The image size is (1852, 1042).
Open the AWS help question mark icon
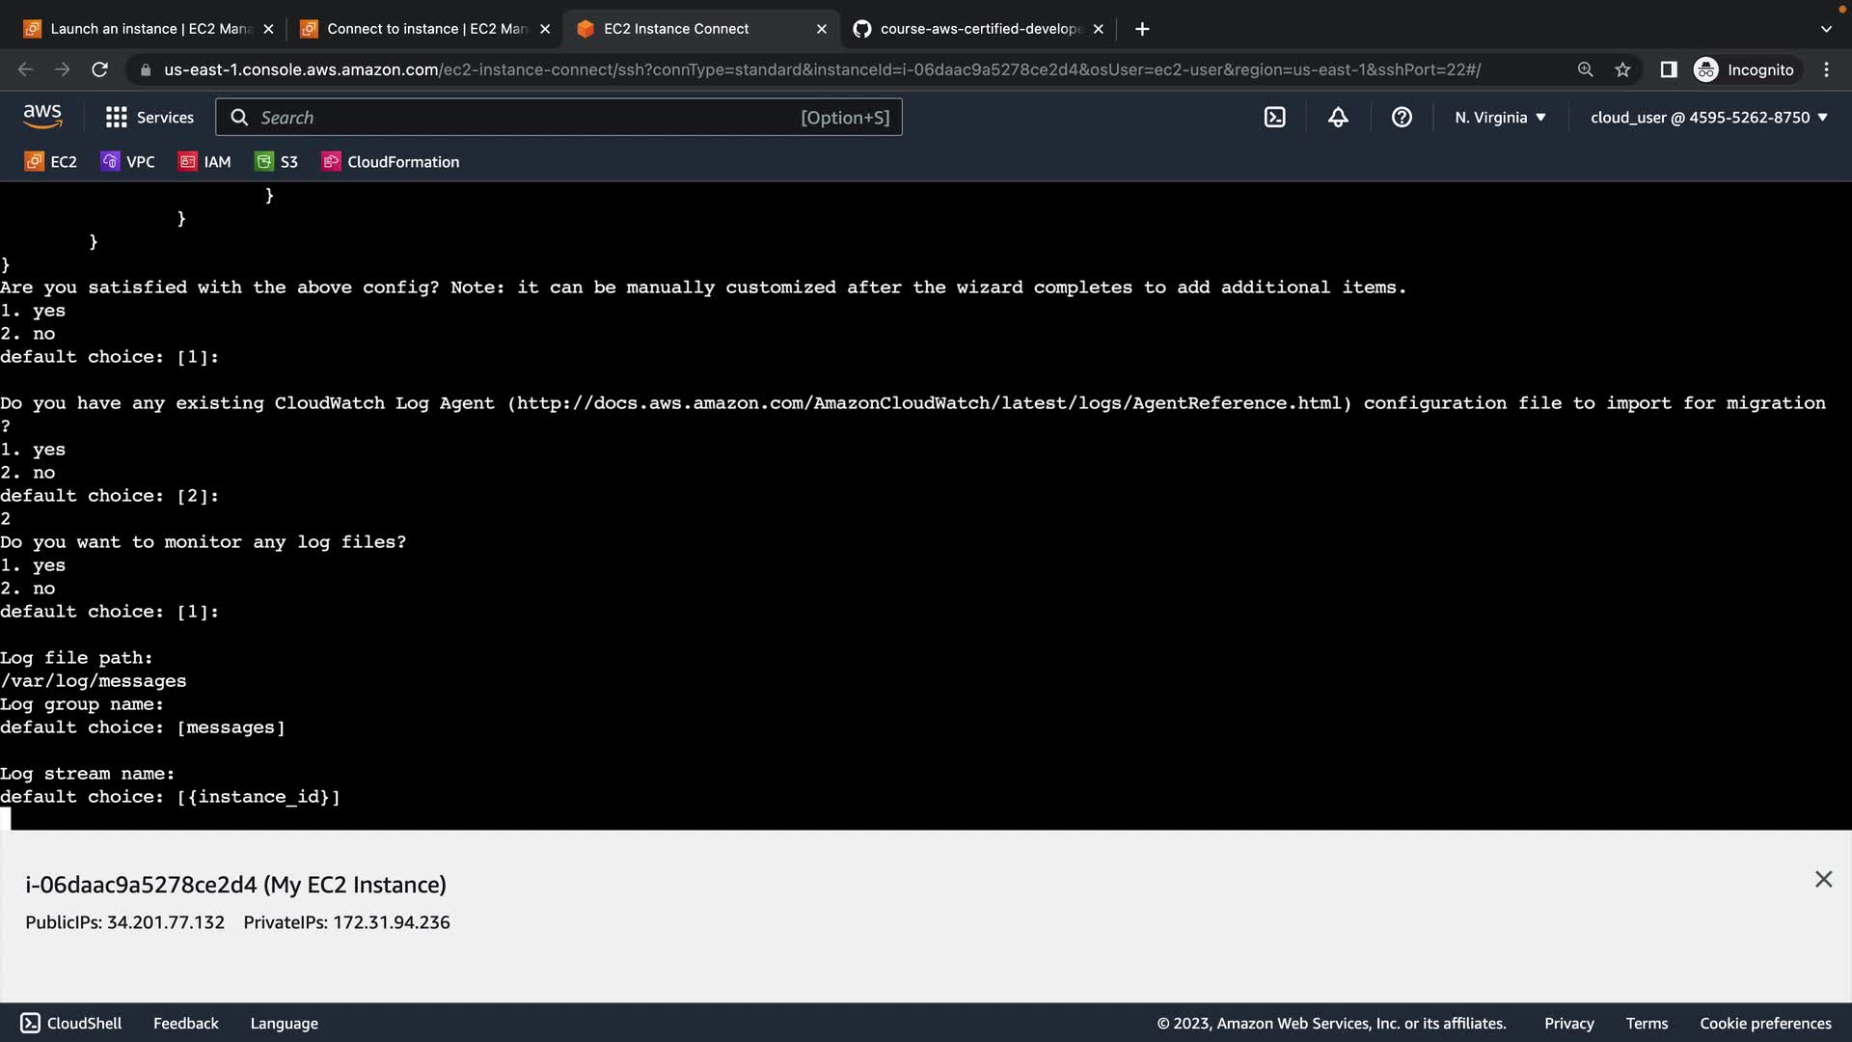1402,118
